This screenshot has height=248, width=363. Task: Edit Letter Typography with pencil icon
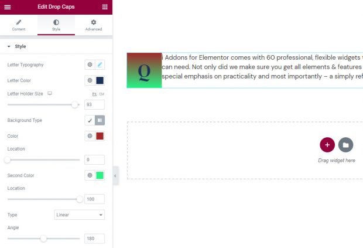tap(100, 64)
